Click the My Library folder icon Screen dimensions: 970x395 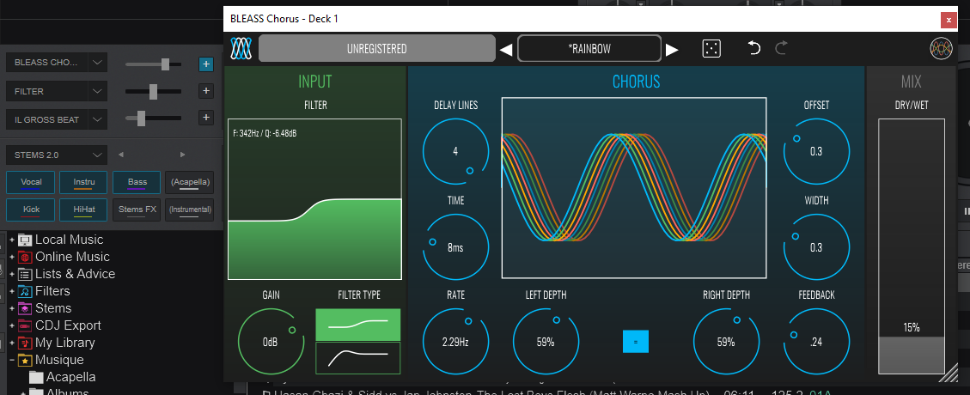(25, 343)
